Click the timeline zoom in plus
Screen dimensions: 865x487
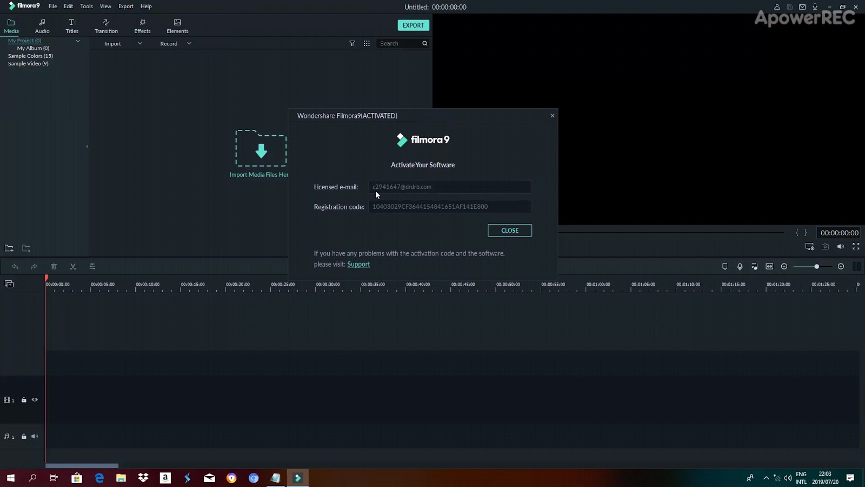tap(841, 266)
